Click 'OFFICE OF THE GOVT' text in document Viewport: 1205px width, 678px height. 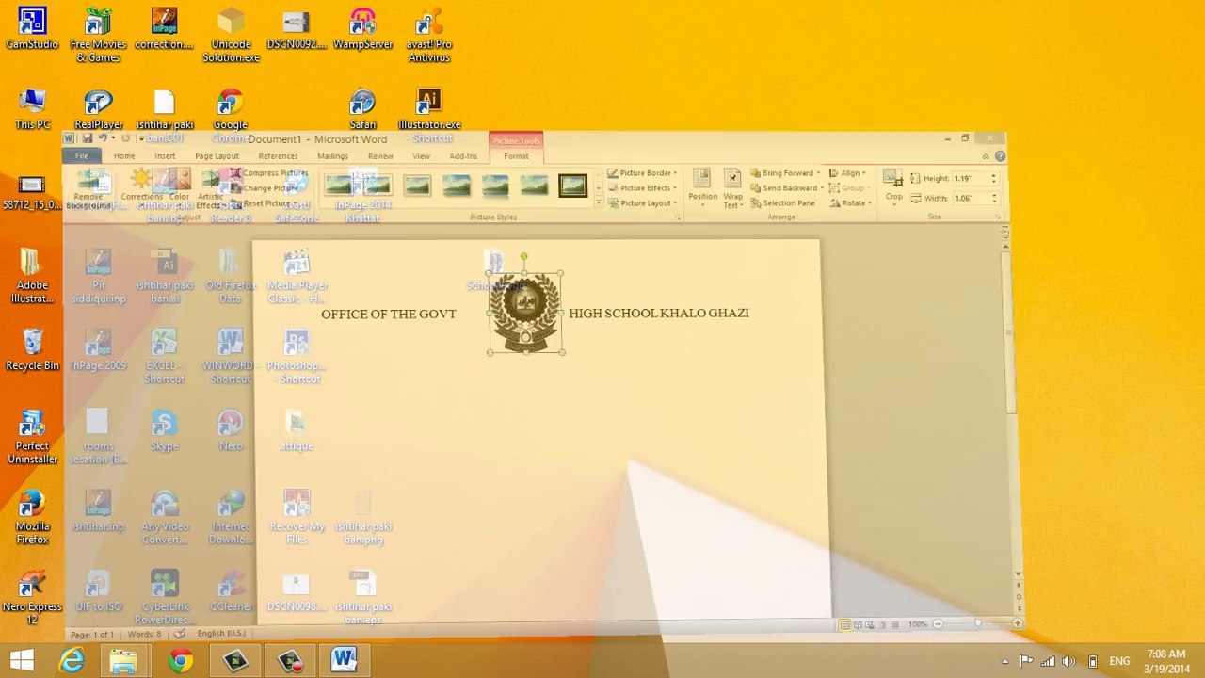tap(388, 314)
